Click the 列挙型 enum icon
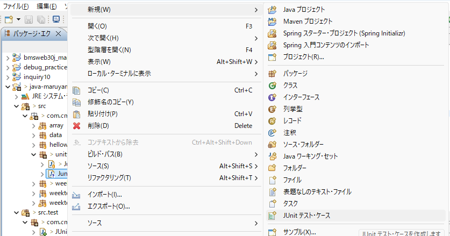Screen dimensions: 450x236 point(273,109)
